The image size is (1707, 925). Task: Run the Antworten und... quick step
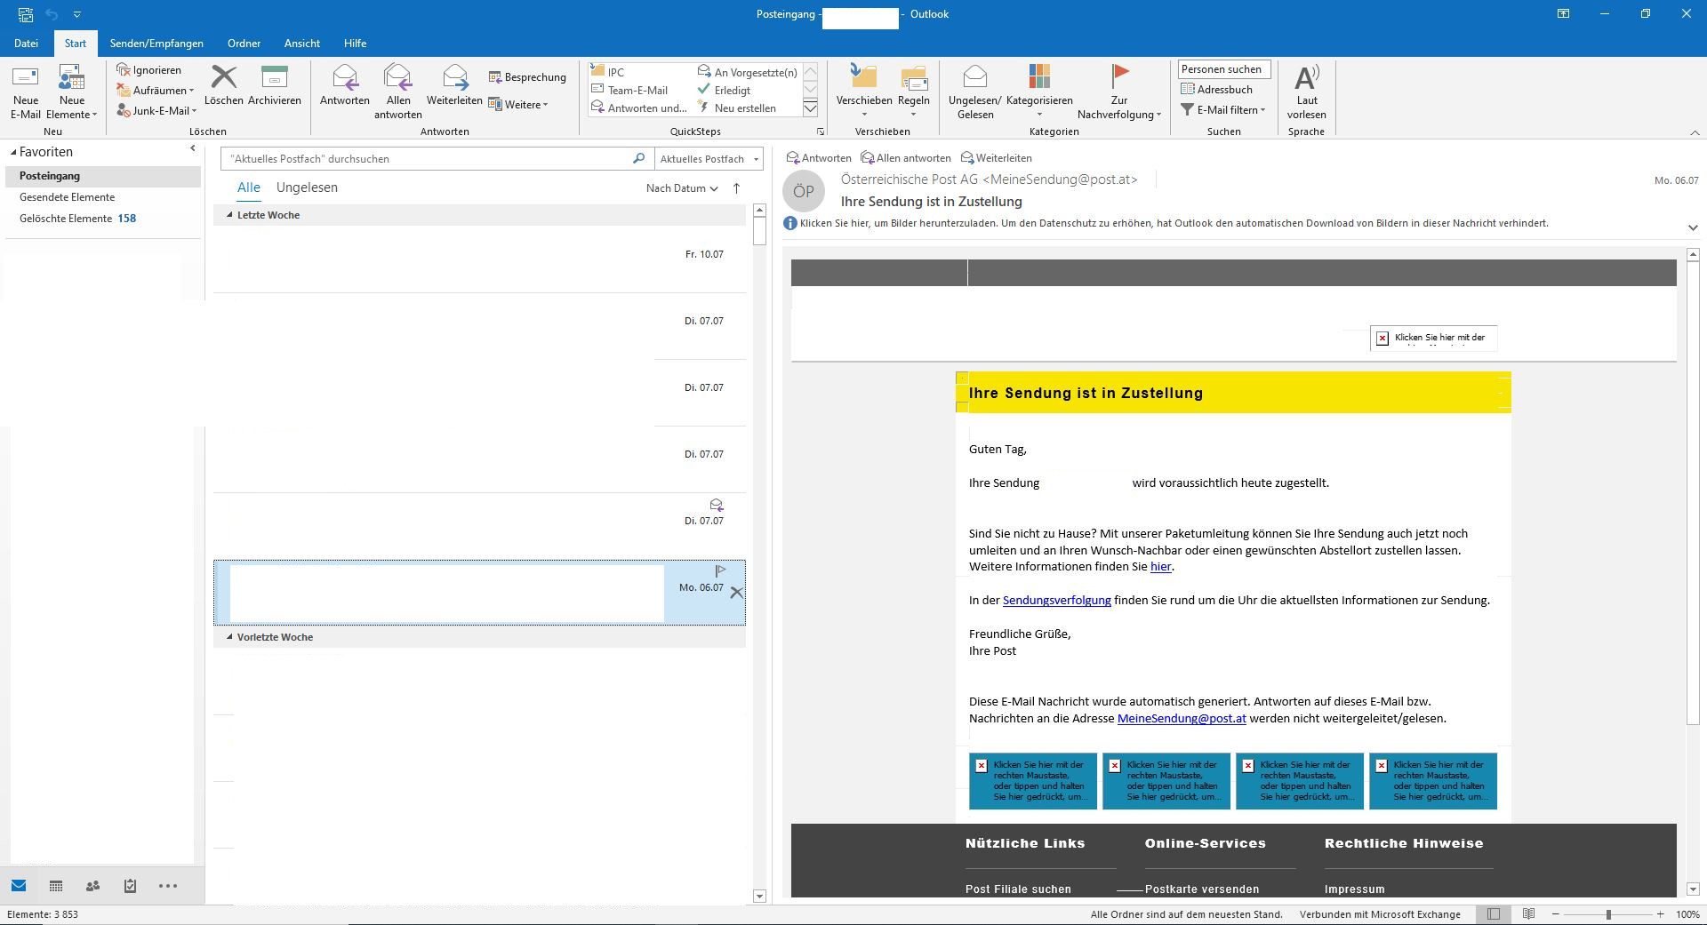pyautogui.click(x=639, y=108)
